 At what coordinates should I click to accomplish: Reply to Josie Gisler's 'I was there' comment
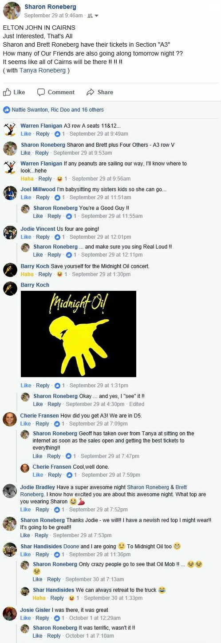pos(43,618)
